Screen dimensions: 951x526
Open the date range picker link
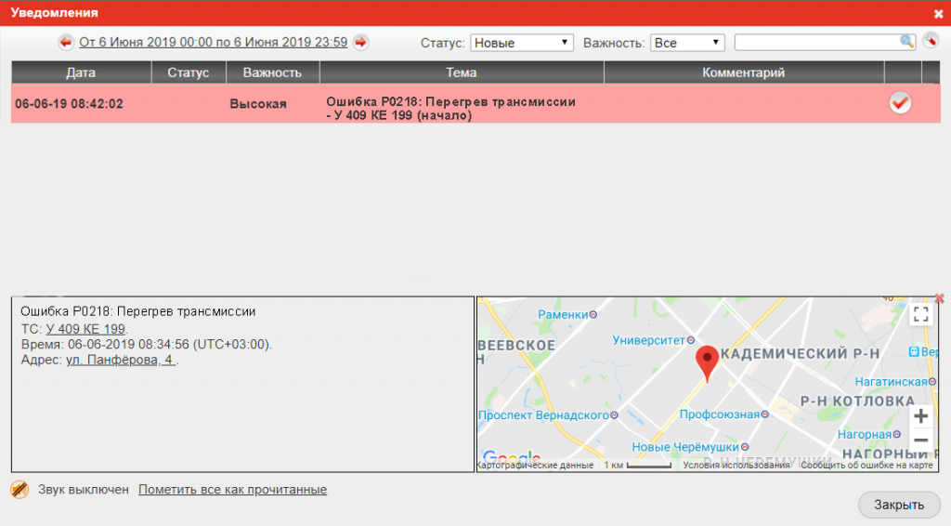click(214, 43)
